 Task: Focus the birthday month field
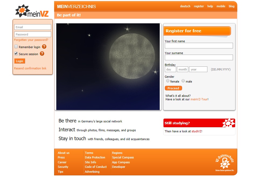183,69
